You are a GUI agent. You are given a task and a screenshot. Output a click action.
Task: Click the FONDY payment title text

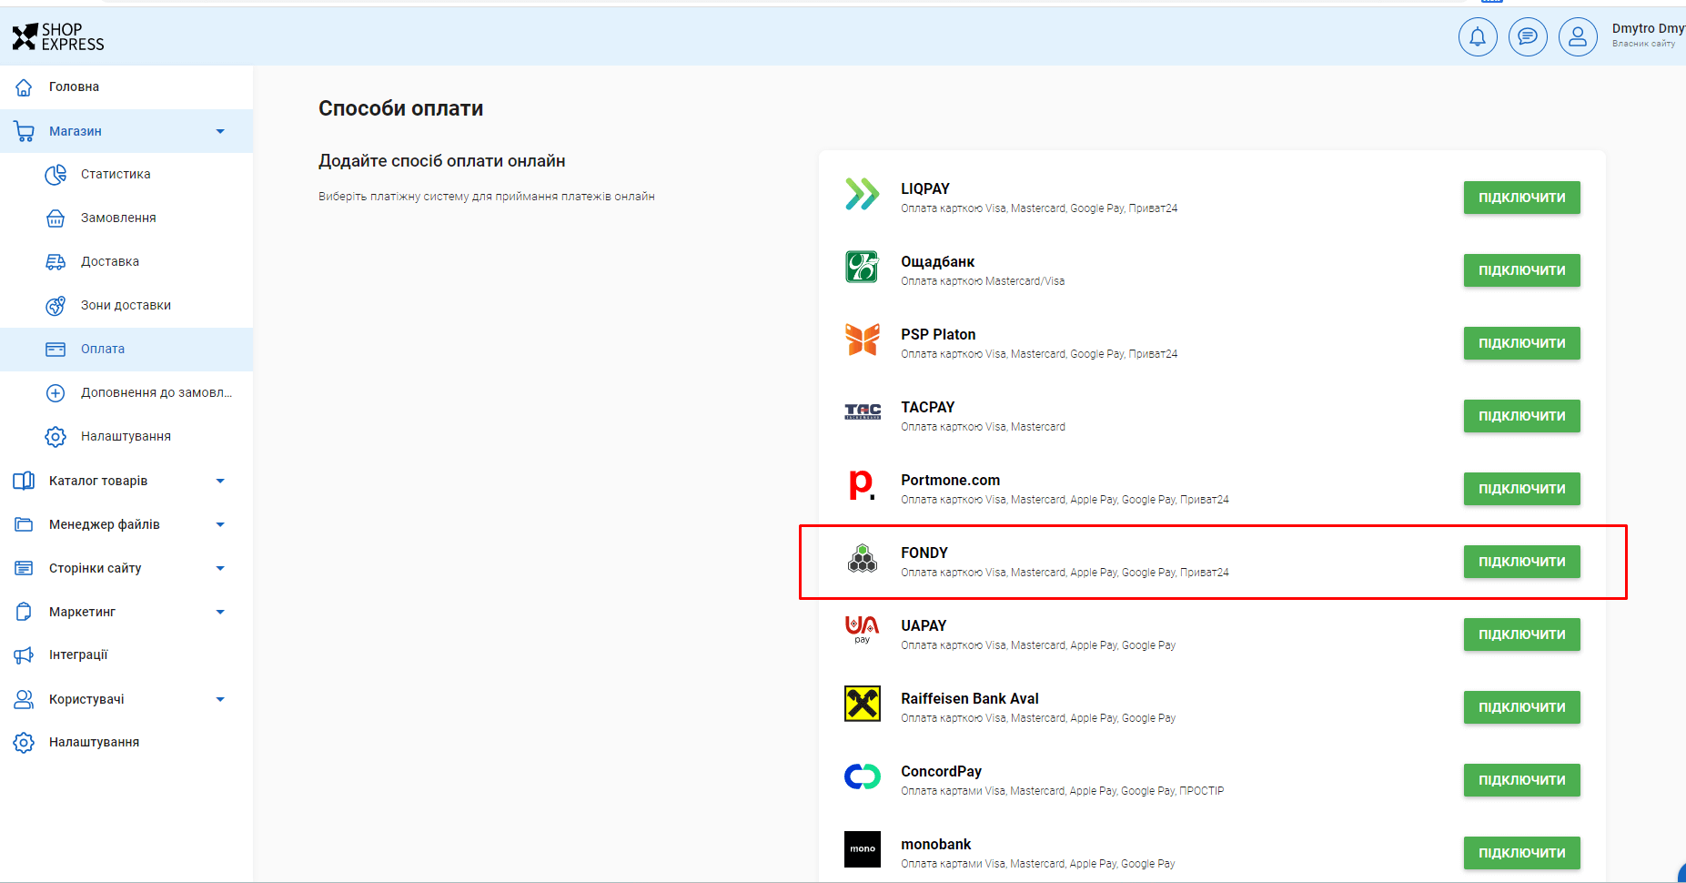[x=924, y=553]
